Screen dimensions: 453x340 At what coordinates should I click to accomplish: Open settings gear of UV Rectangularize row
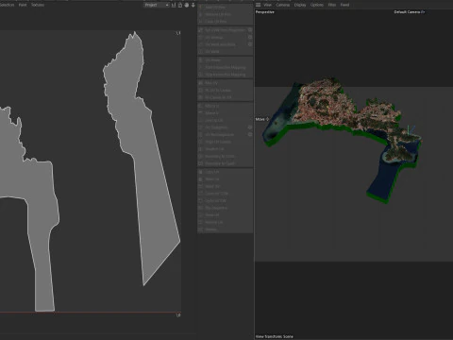[250, 135]
